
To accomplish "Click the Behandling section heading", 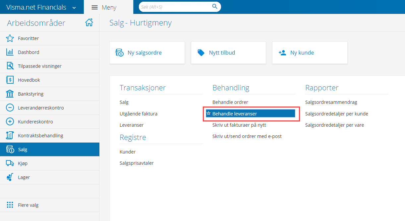I will [x=231, y=88].
